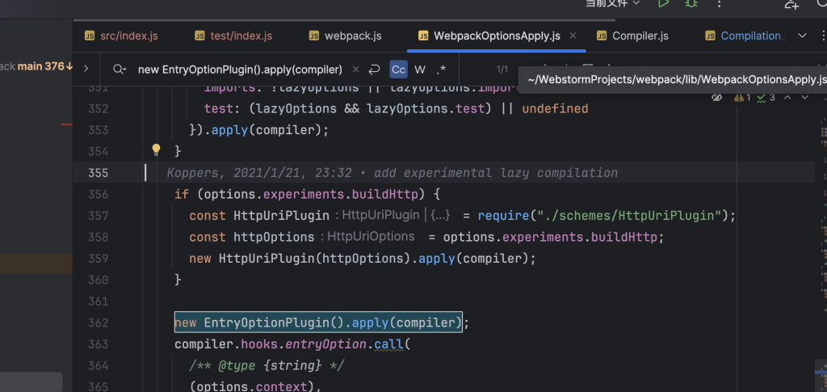The width and height of the screenshot is (827, 392).
Task: Click the @type {string} JSDoc comment
Action: 267,365
